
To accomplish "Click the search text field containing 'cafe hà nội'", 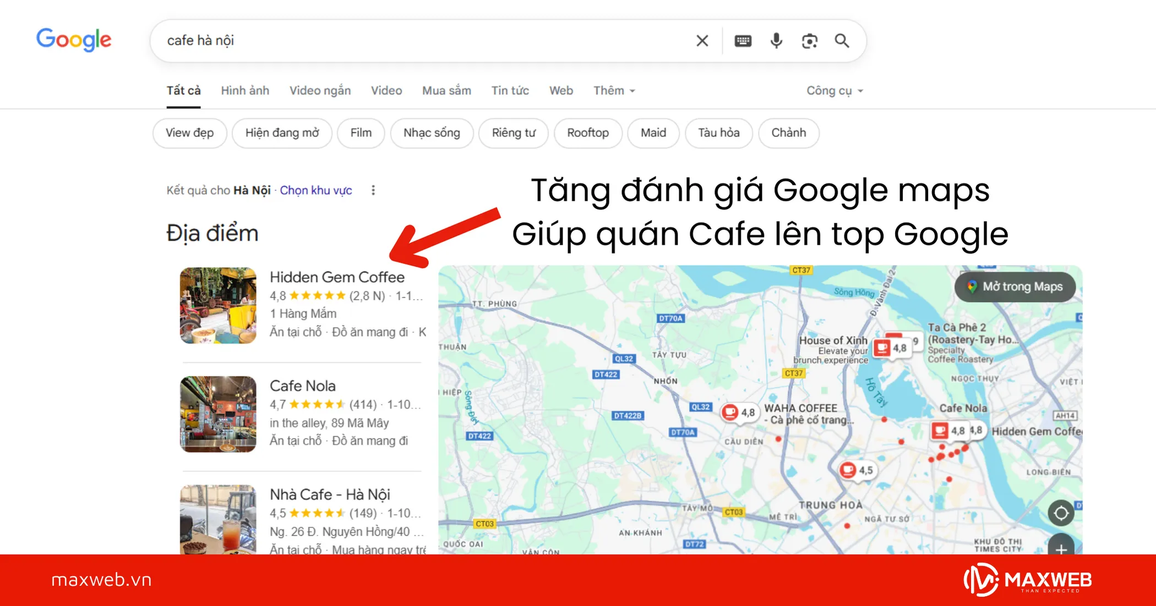I will coord(424,41).
